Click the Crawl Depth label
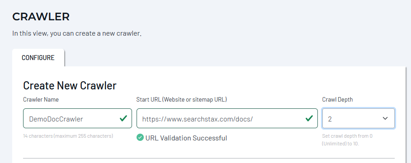The width and height of the screenshot is (411, 163). (x=337, y=99)
